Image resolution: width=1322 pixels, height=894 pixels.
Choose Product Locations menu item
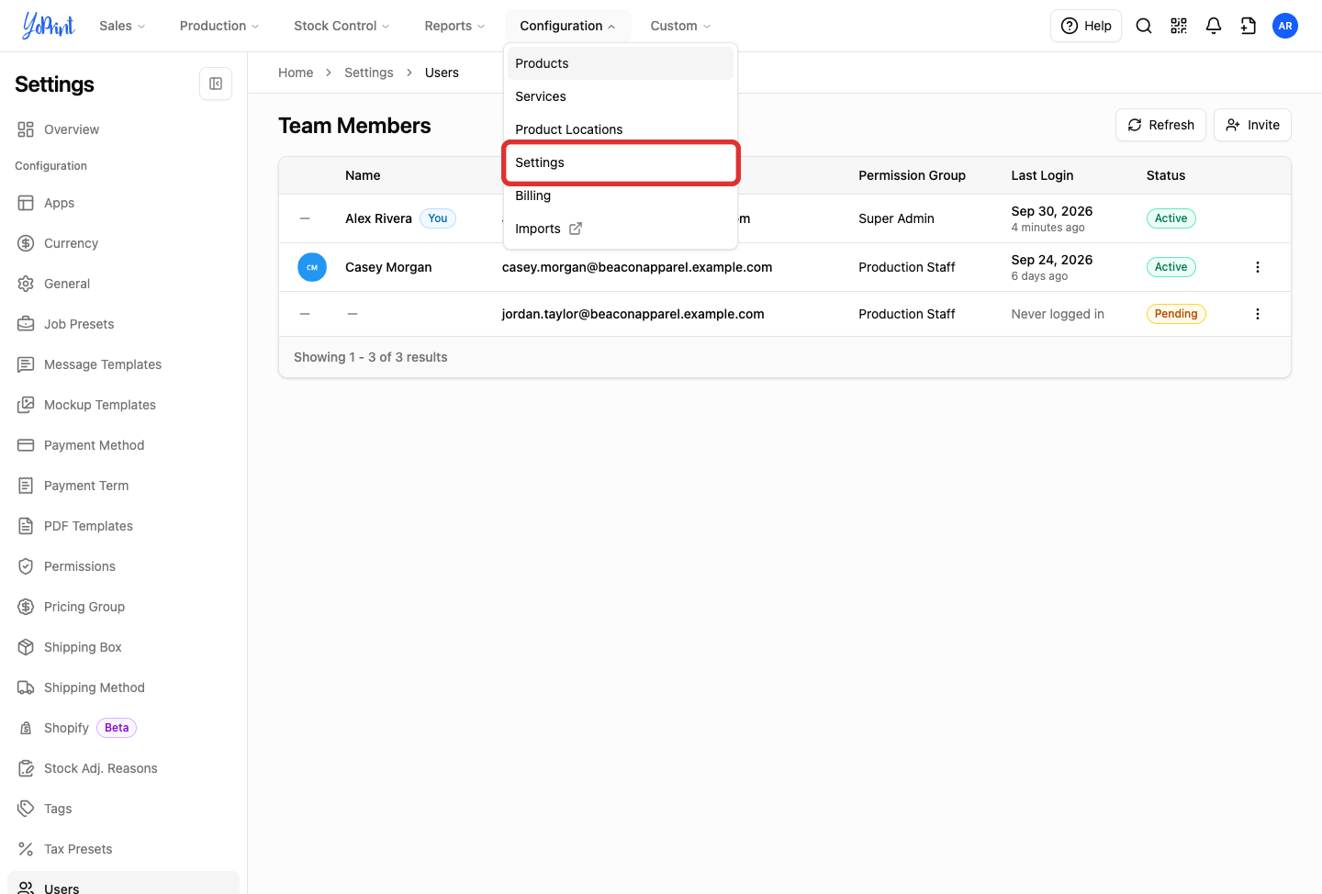pos(621,129)
